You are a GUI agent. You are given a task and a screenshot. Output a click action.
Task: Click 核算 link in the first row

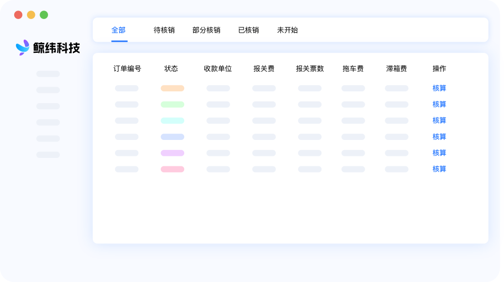(x=439, y=88)
